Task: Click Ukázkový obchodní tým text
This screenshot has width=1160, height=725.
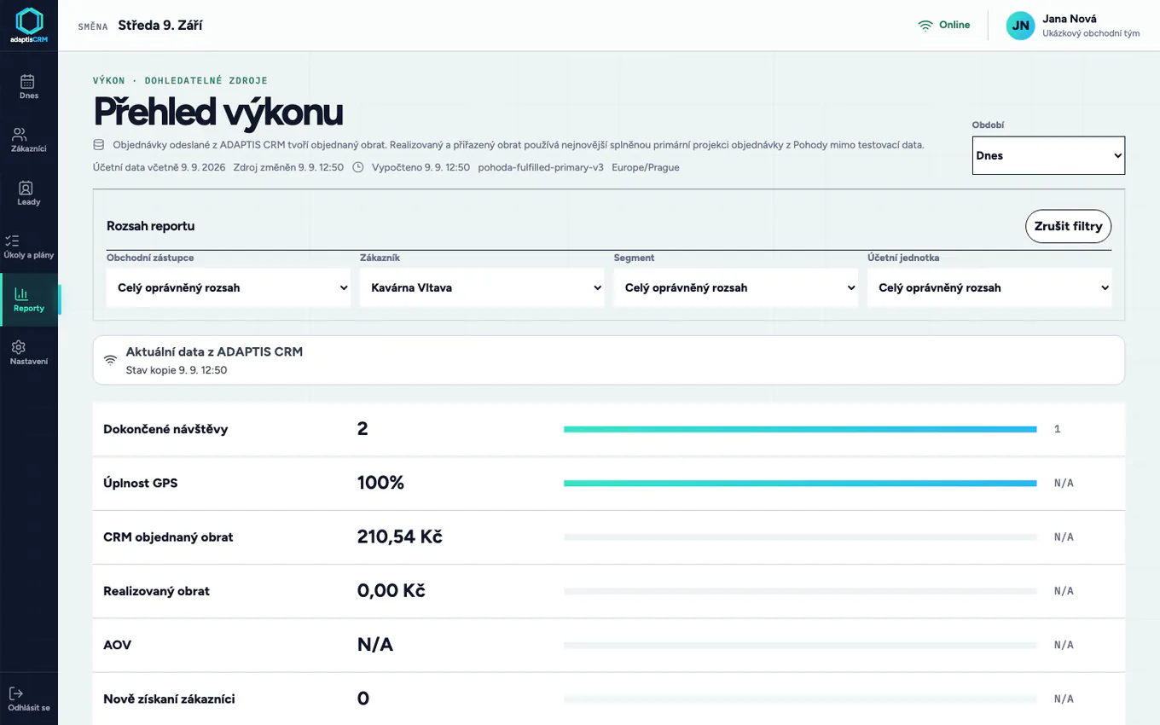Action: [x=1091, y=34]
